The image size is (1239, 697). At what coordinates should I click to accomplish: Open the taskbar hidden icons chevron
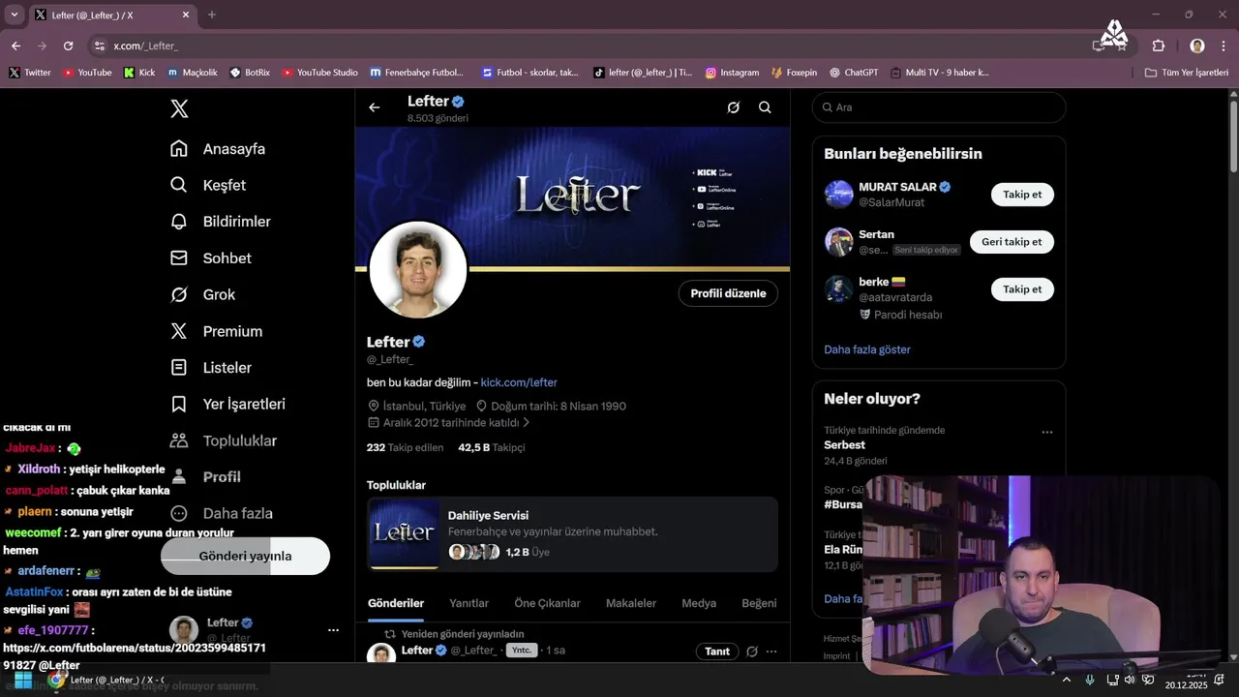tap(1067, 680)
